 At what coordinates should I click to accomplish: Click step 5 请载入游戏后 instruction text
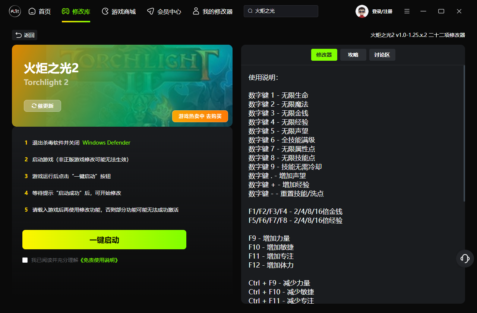[x=105, y=210]
